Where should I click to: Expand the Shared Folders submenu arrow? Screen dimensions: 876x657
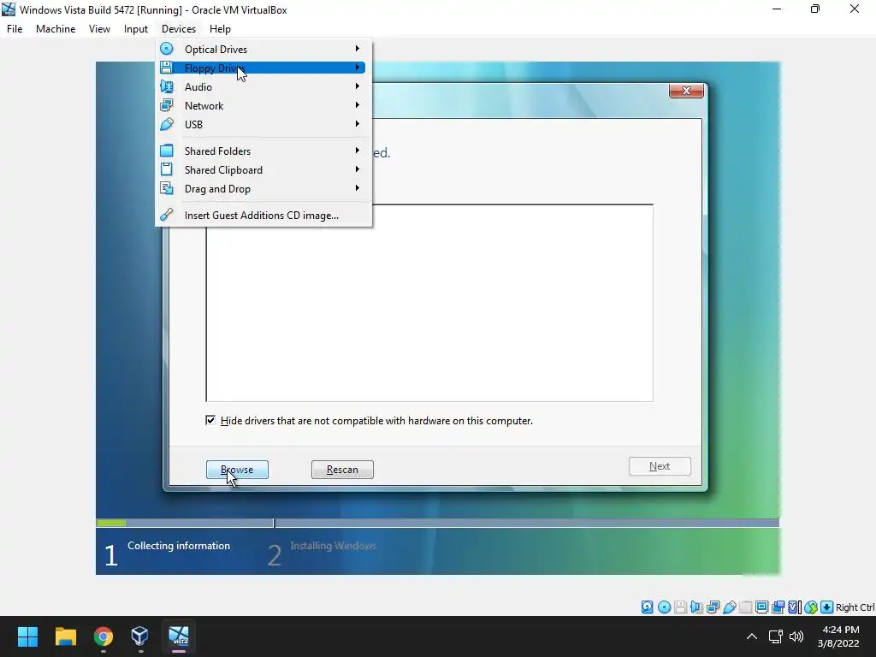tap(357, 151)
